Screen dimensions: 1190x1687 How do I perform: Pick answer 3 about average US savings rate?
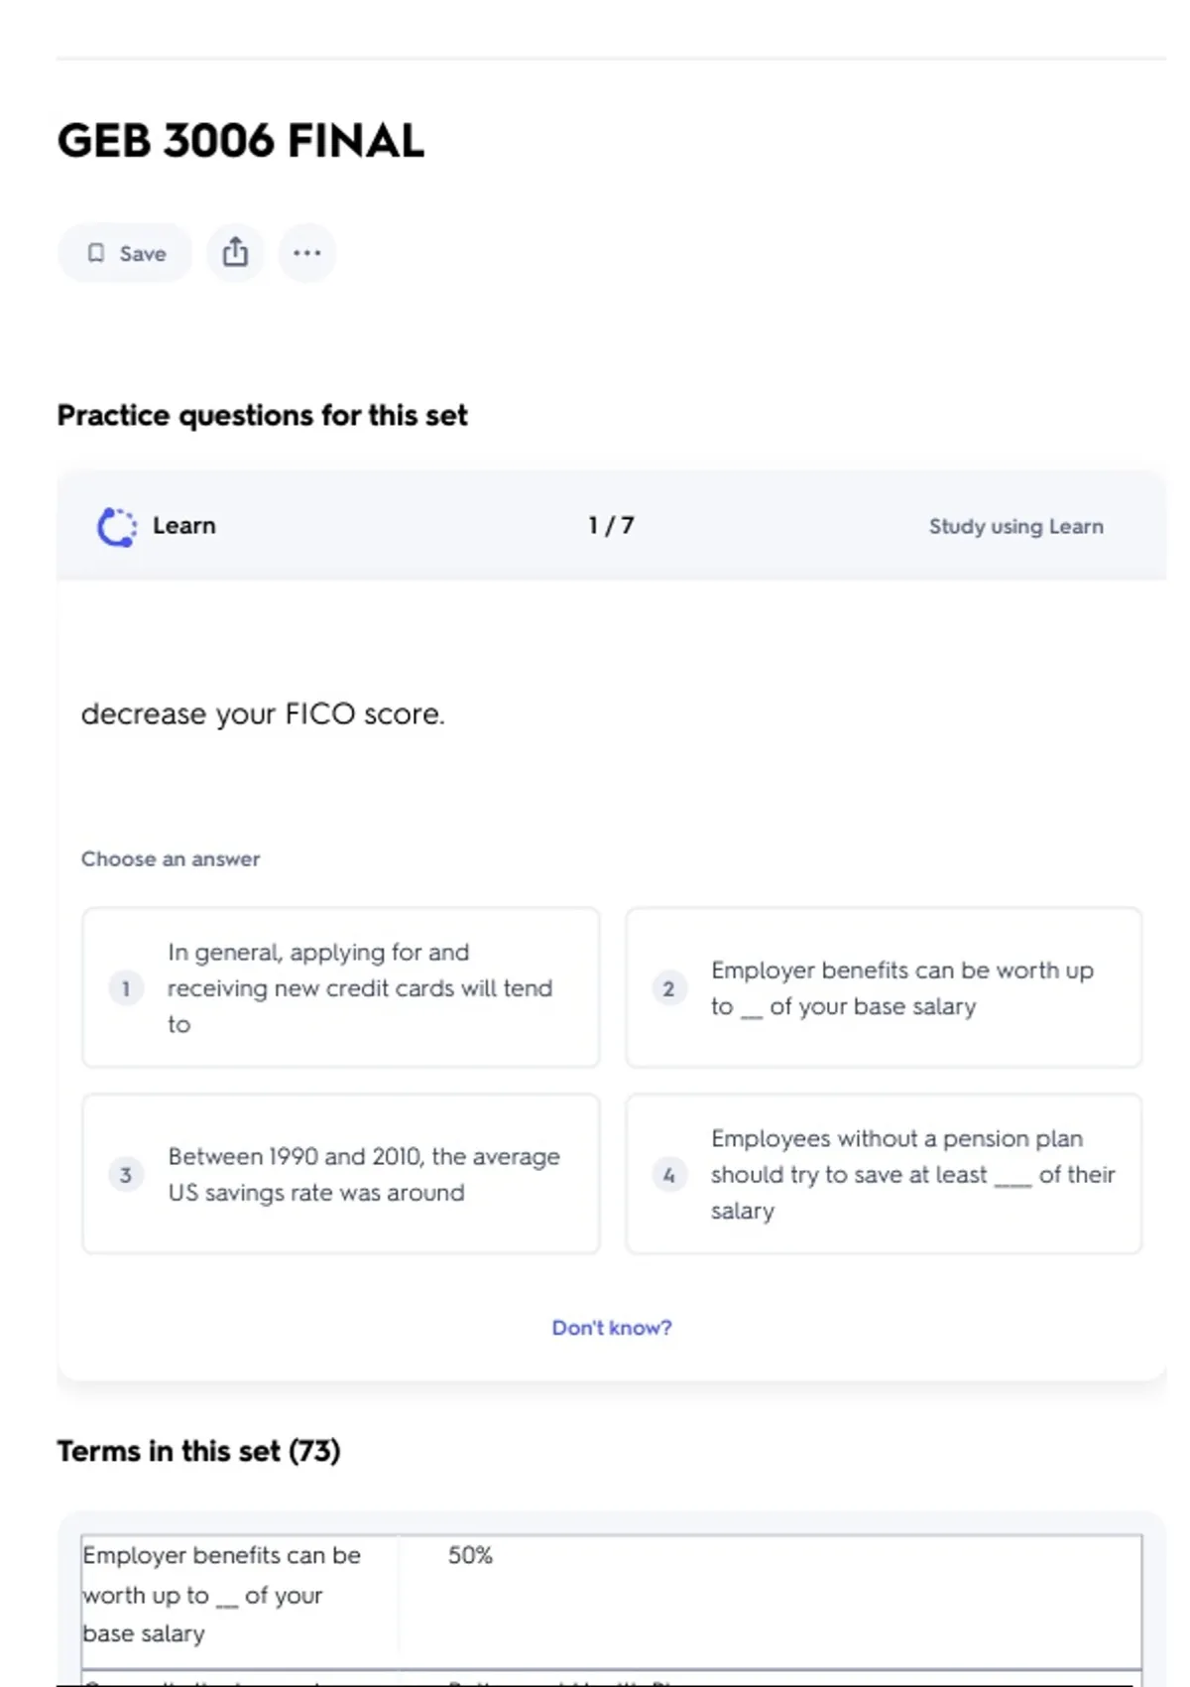[x=341, y=1174]
